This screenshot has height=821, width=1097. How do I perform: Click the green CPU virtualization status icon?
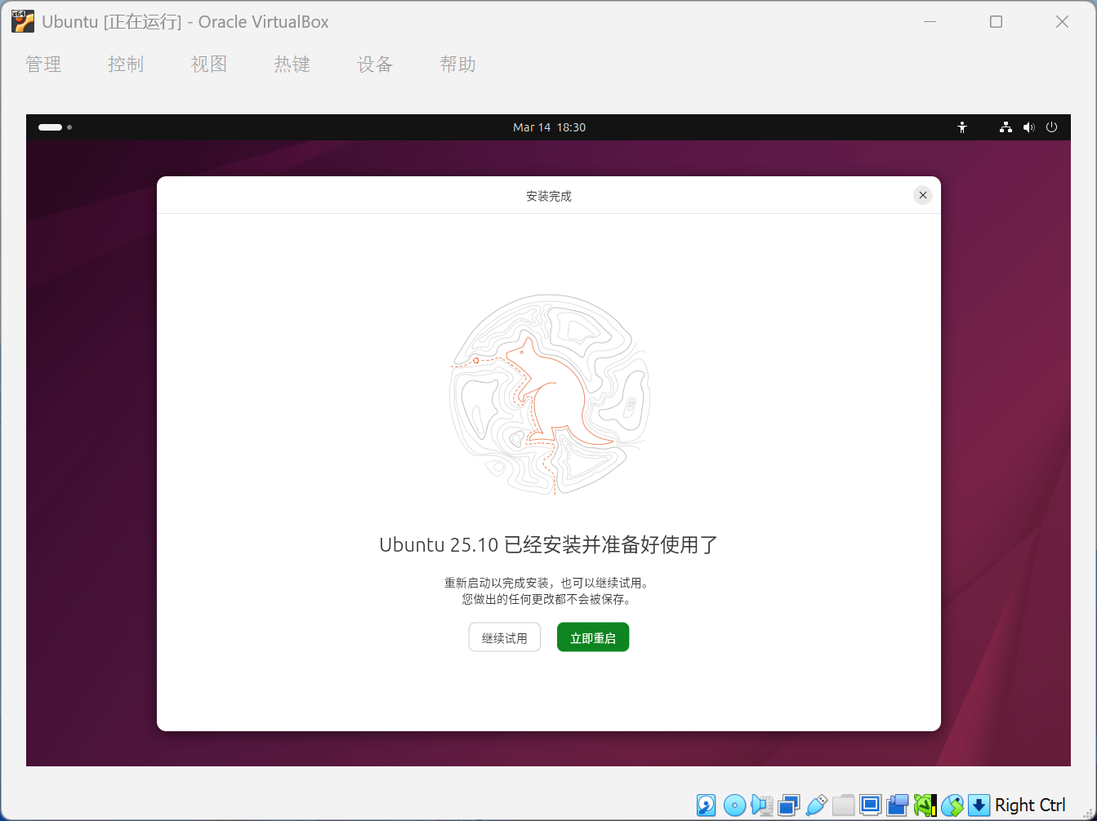coord(925,805)
